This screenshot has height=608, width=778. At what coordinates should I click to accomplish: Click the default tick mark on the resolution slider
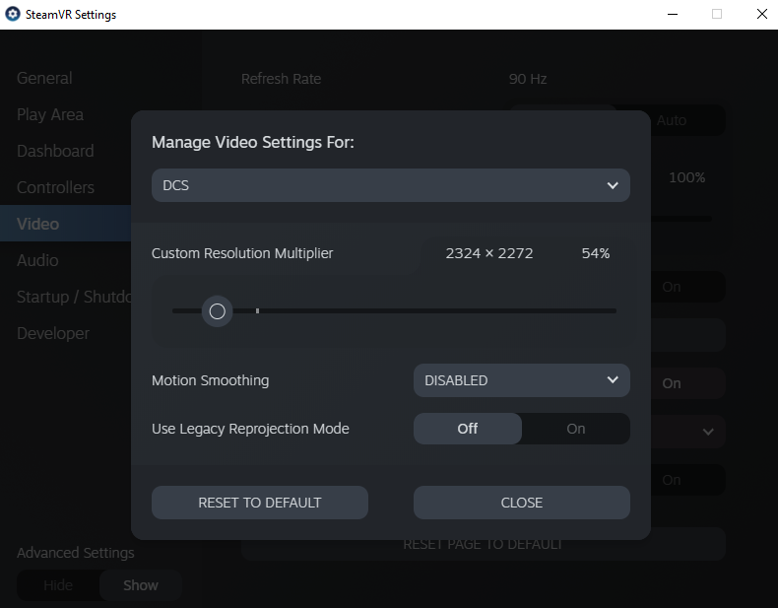257,310
